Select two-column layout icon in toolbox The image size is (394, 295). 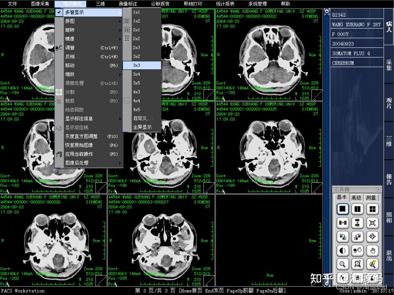(x=358, y=209)
